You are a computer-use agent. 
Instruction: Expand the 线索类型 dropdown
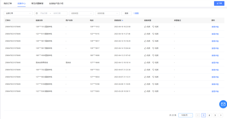81,13
